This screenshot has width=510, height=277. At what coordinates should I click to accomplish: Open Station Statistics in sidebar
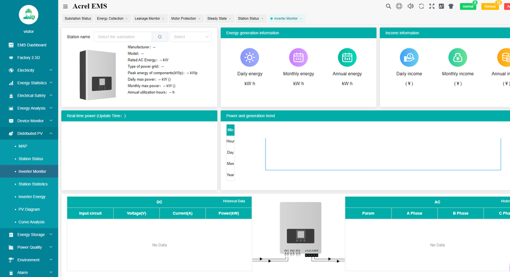point(33,184)
